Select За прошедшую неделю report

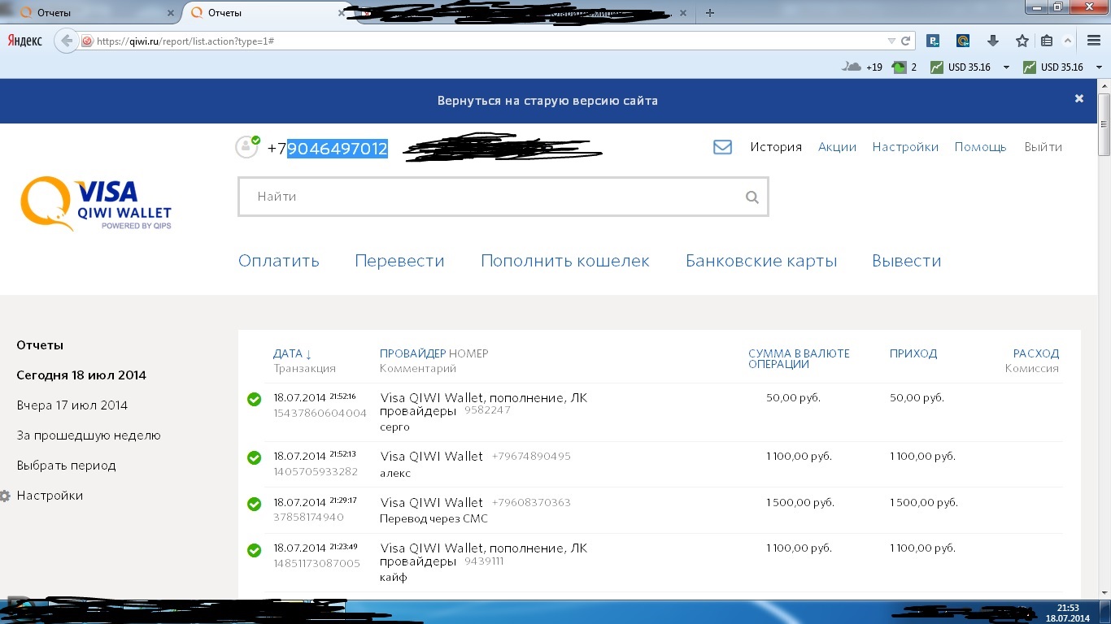tap(89, 435)
